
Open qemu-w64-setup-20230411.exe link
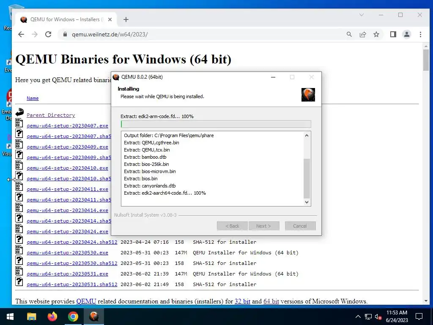67,189
